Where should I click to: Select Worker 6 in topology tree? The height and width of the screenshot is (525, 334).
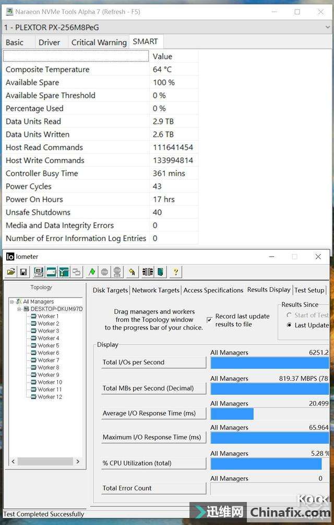point(48,353)
